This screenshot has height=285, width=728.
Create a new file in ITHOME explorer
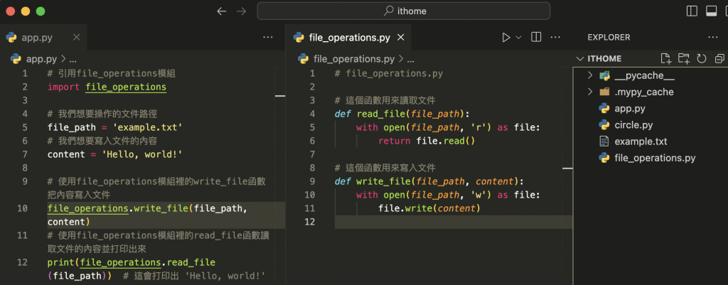coord(665,58)
